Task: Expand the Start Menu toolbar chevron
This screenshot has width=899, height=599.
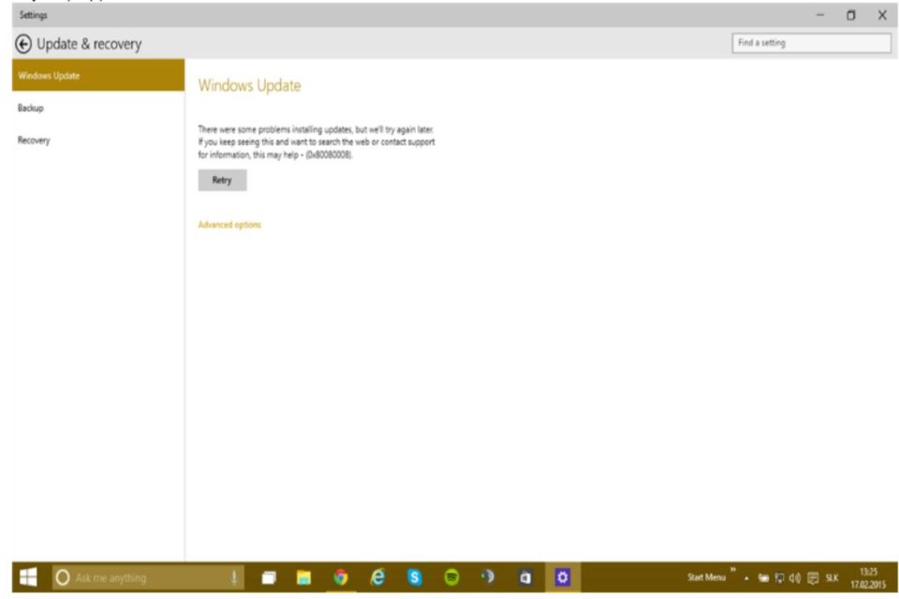Action: (732, 570)
